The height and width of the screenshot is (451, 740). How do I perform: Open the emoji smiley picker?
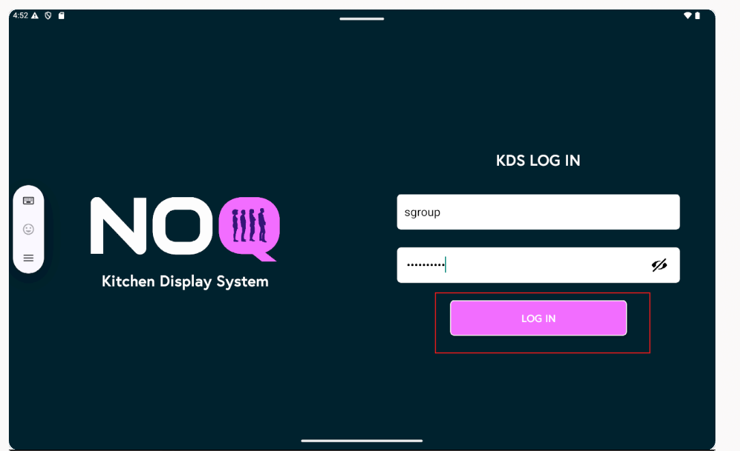click(x=29, y=229)
